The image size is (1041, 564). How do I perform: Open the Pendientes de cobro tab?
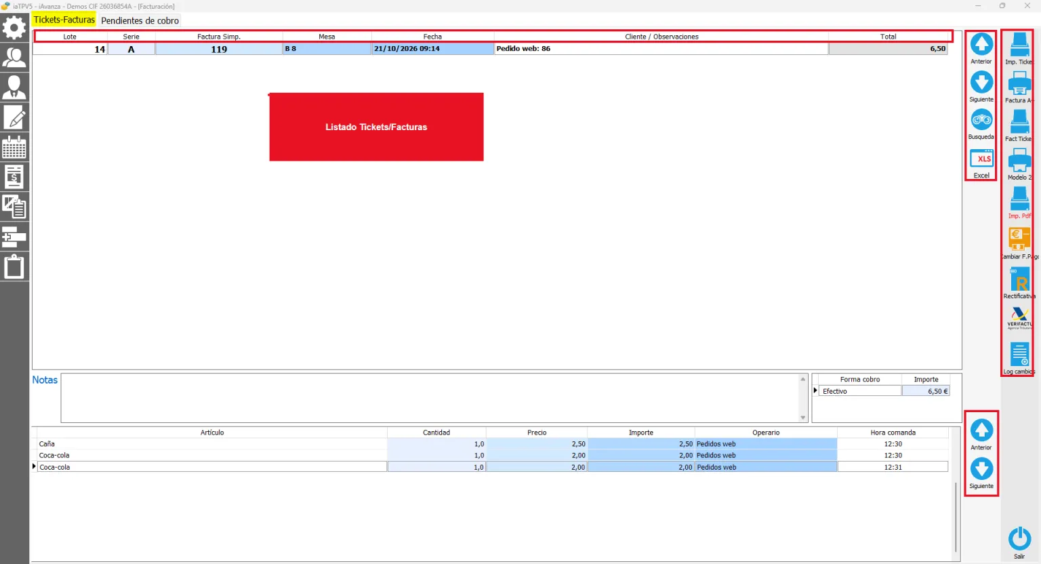(140, 20)
